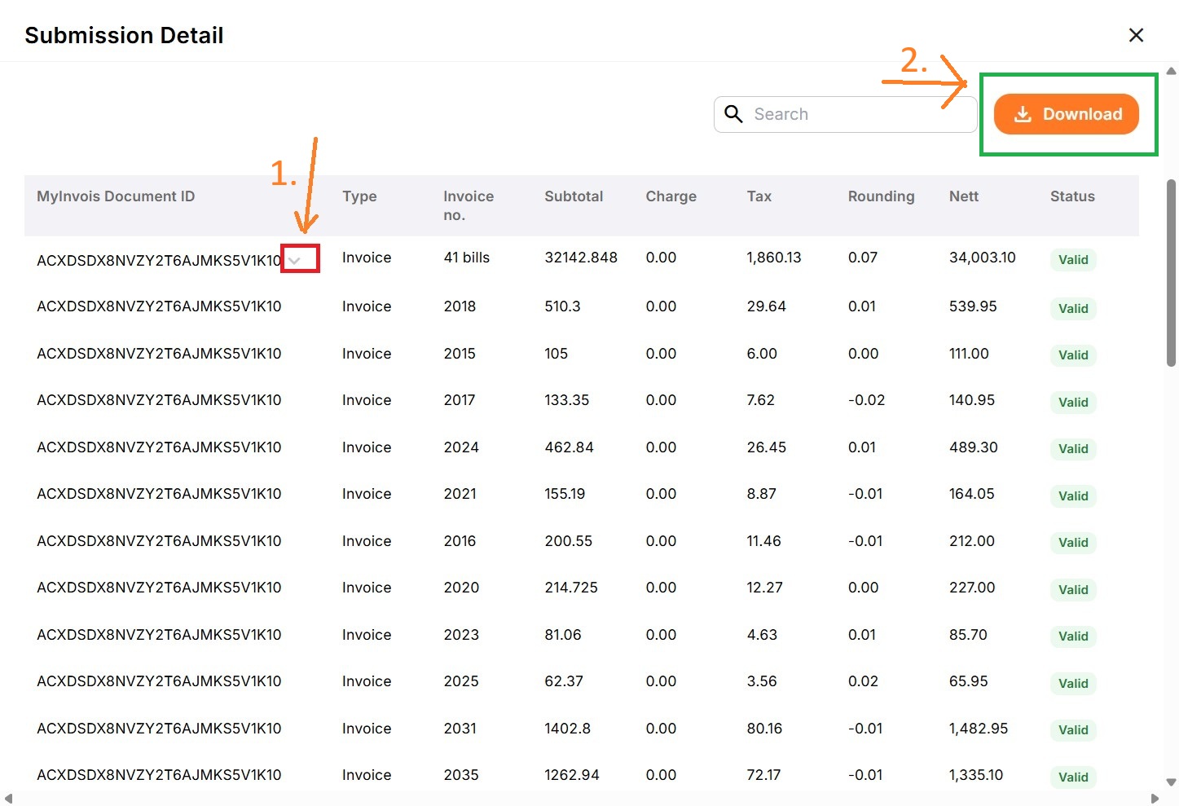Screen dimensions: 1179x806
Task: Click the download arrow icon on the button
Action: [x=1023, y=115]
